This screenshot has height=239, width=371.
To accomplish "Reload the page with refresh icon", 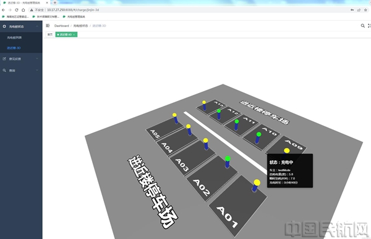I will click(17, 10).
